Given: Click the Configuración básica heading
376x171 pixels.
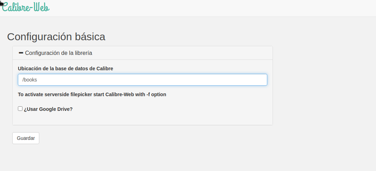Looking at the screenshot, I should (56, 37).
